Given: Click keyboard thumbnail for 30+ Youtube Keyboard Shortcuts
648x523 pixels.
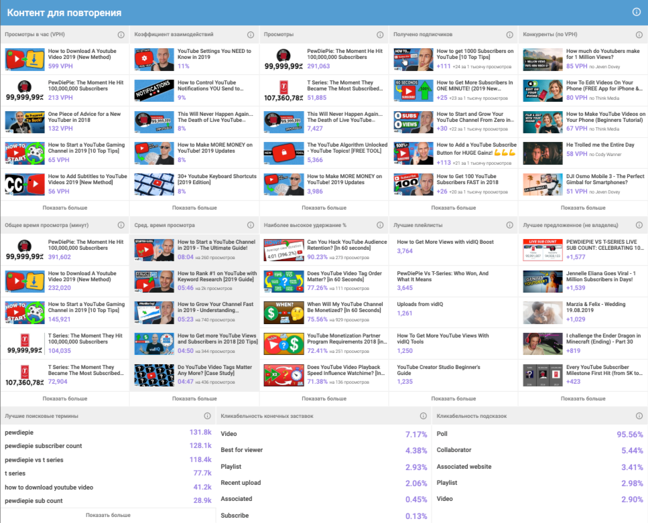Looking at the screenshot, I should [154, 184].
